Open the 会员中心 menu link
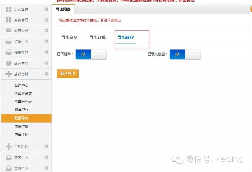 (21, 85)
